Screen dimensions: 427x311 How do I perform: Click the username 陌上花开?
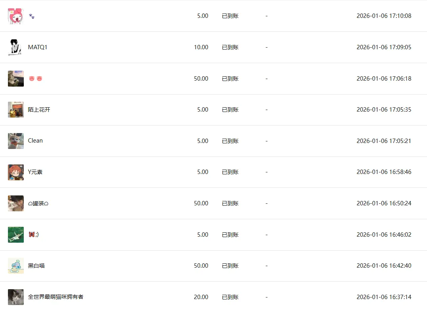pos(39,110)
